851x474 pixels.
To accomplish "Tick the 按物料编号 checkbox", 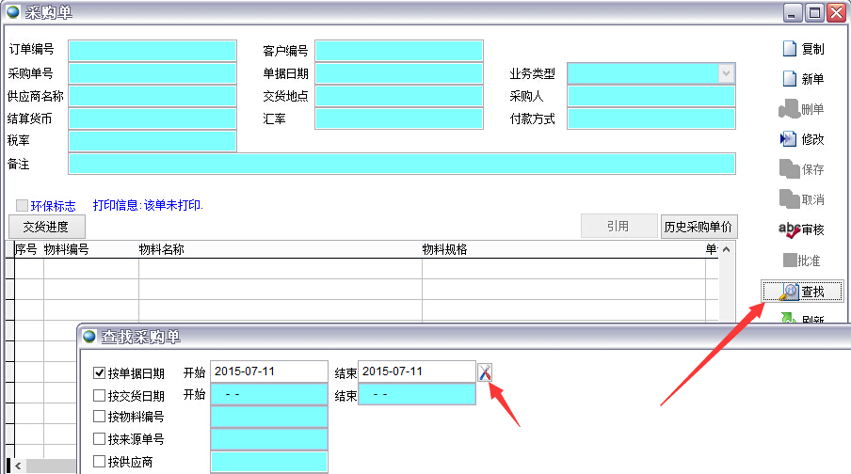I will click(100, 417).
